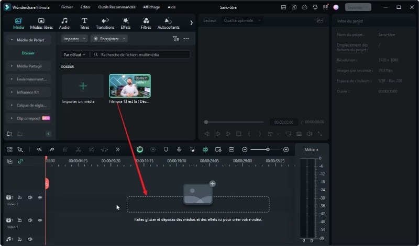Click the player progress slider
The image size is (419, 246).
coord(234,122)
